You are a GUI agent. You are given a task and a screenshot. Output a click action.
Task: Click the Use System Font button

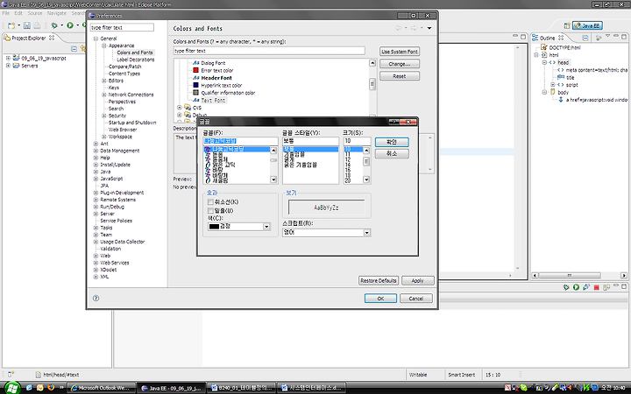click(x=400, y=52)
